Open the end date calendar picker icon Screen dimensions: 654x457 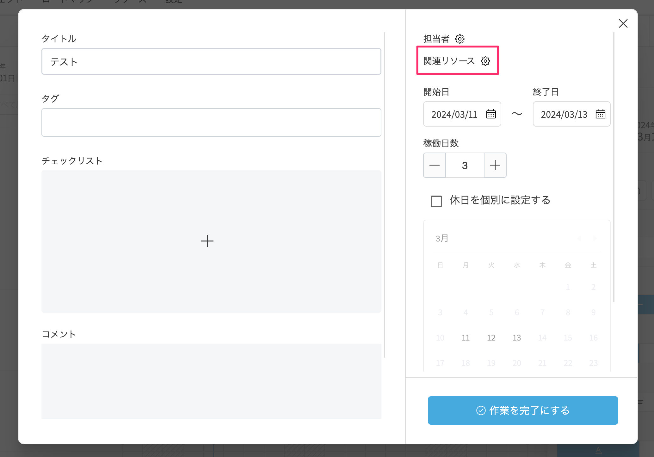pos(600,114)
